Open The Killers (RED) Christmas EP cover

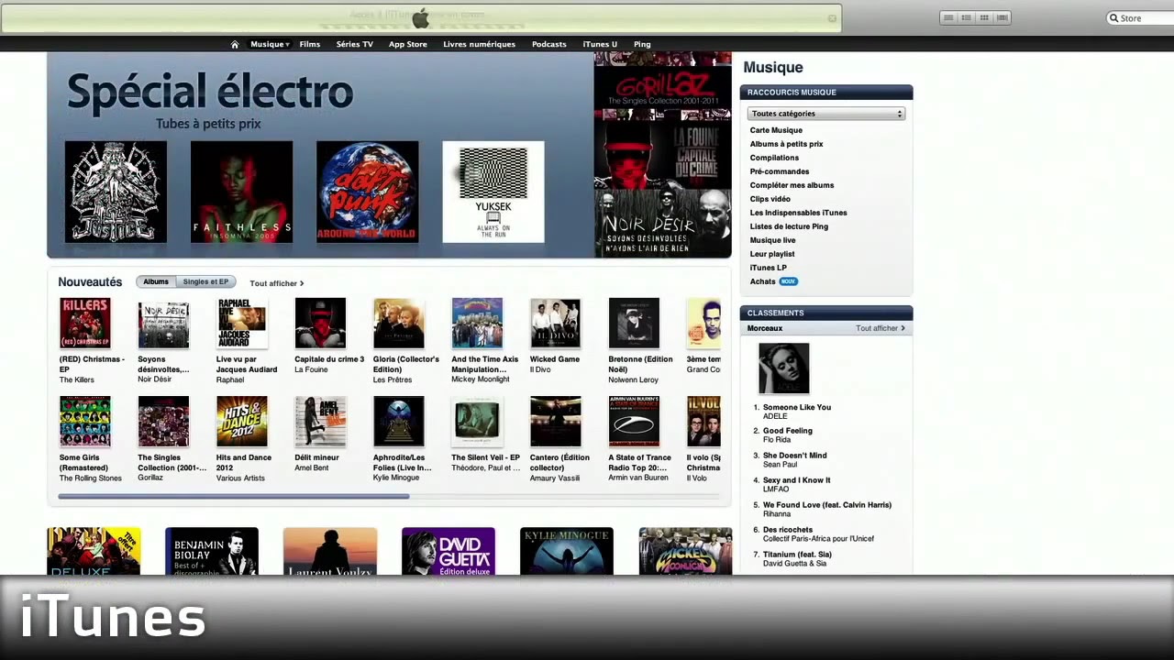pos(84,323)
